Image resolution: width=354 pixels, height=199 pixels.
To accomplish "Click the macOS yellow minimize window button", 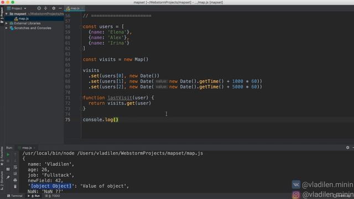I will pyautogui.click(x=8, y=2).
